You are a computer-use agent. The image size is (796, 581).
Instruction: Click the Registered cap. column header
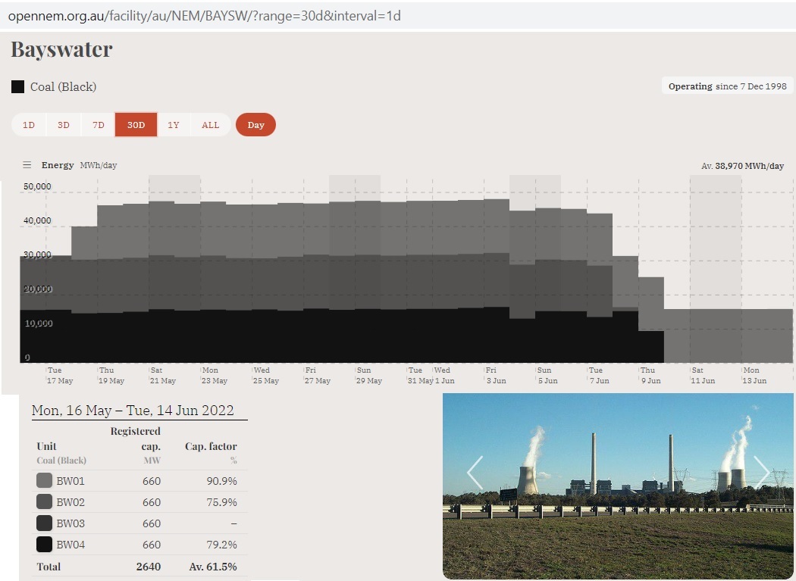(x=136, y=439)
